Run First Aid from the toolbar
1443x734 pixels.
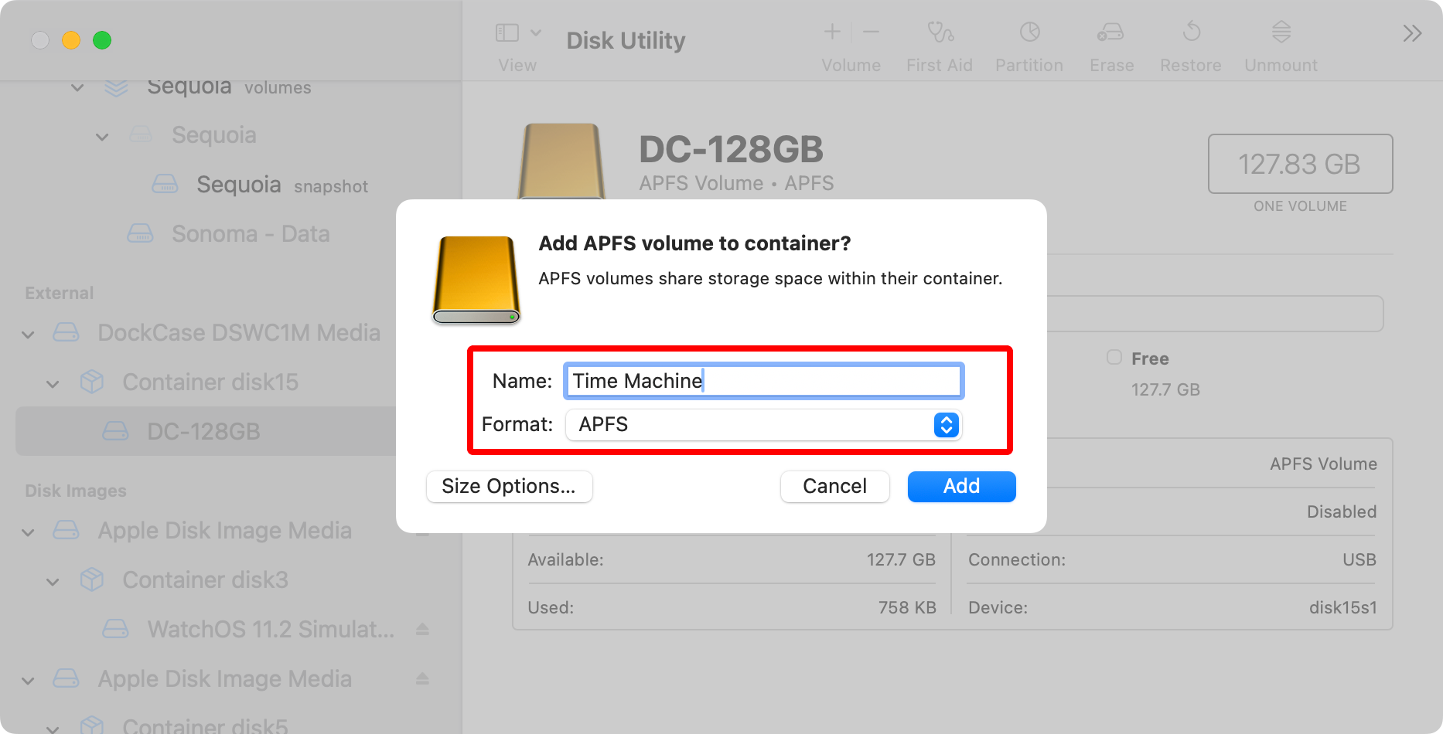point(940,32)
